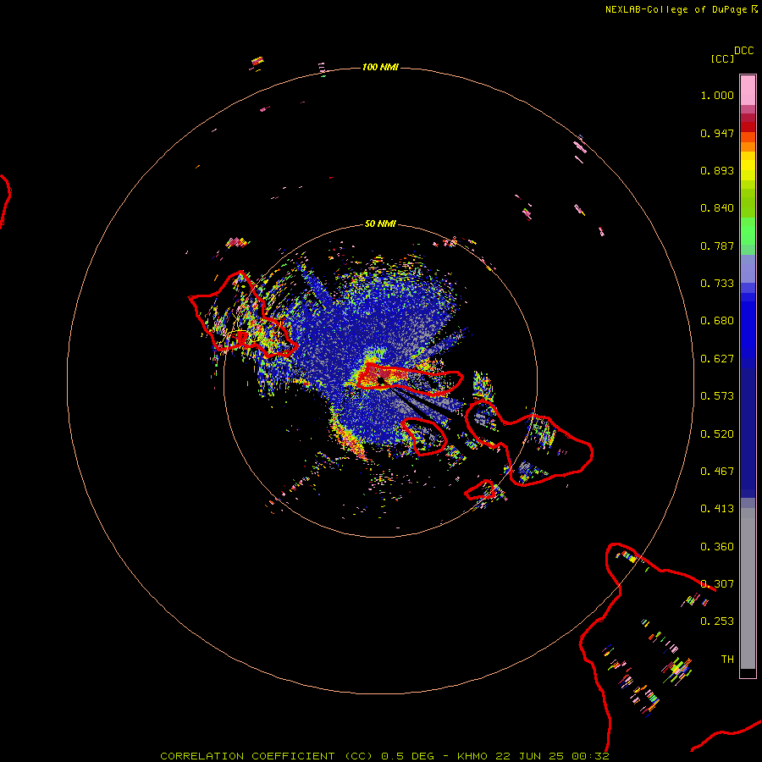Click the 0.467 legend value
Screen dimensions: 762x762
coord(717,472)
